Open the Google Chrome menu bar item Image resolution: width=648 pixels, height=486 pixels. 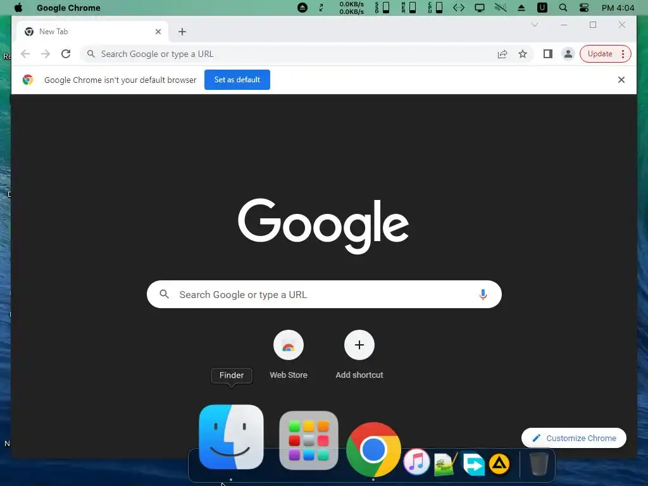(68, 8)
